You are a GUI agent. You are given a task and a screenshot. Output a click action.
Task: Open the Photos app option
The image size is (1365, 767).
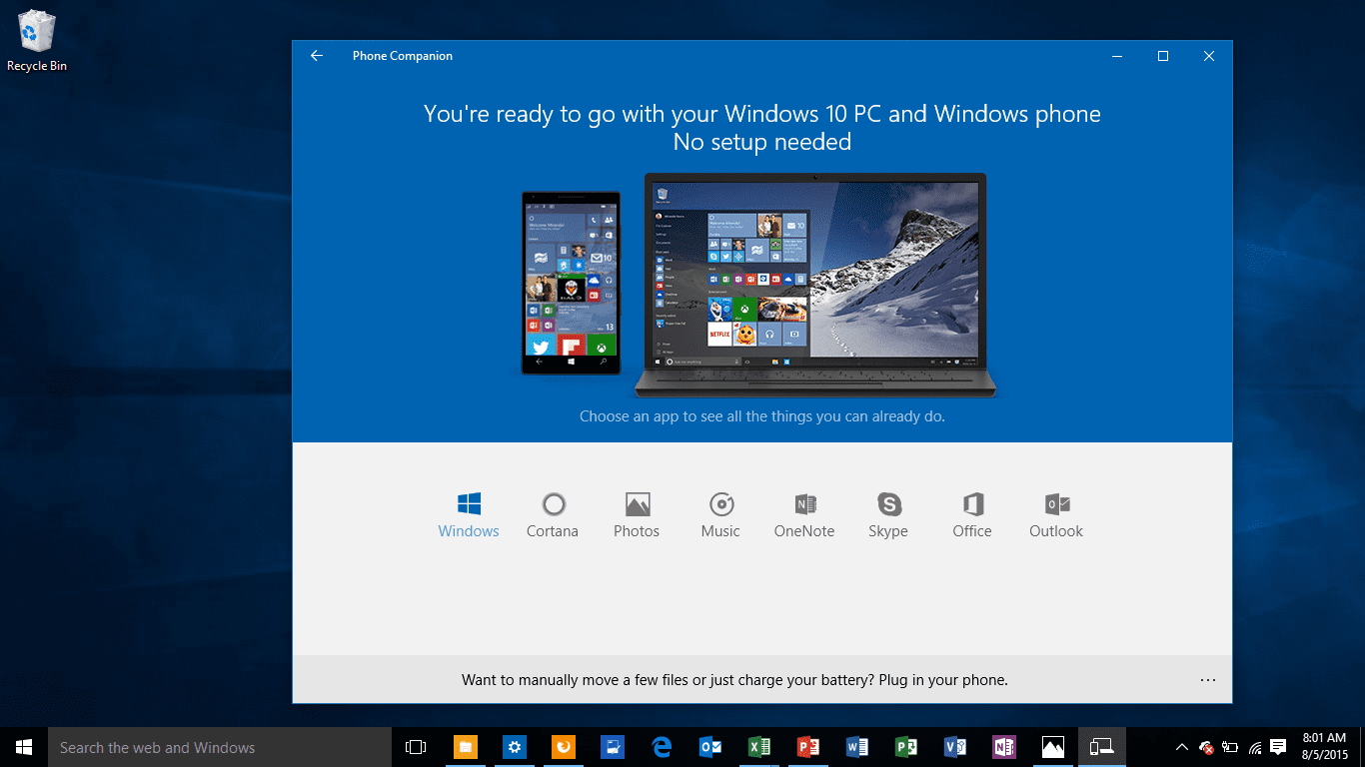637,515
